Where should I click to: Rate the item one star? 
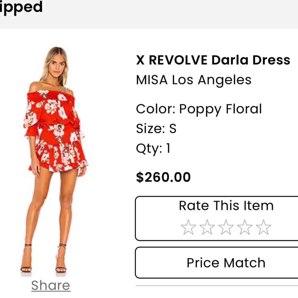point(188,227)
